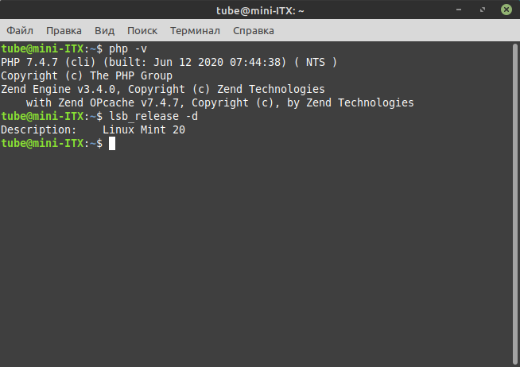The height and width of the screenshot is (367, 520).
Task: Click the PHP 7.4.7 version line
Action: [169, 62]
